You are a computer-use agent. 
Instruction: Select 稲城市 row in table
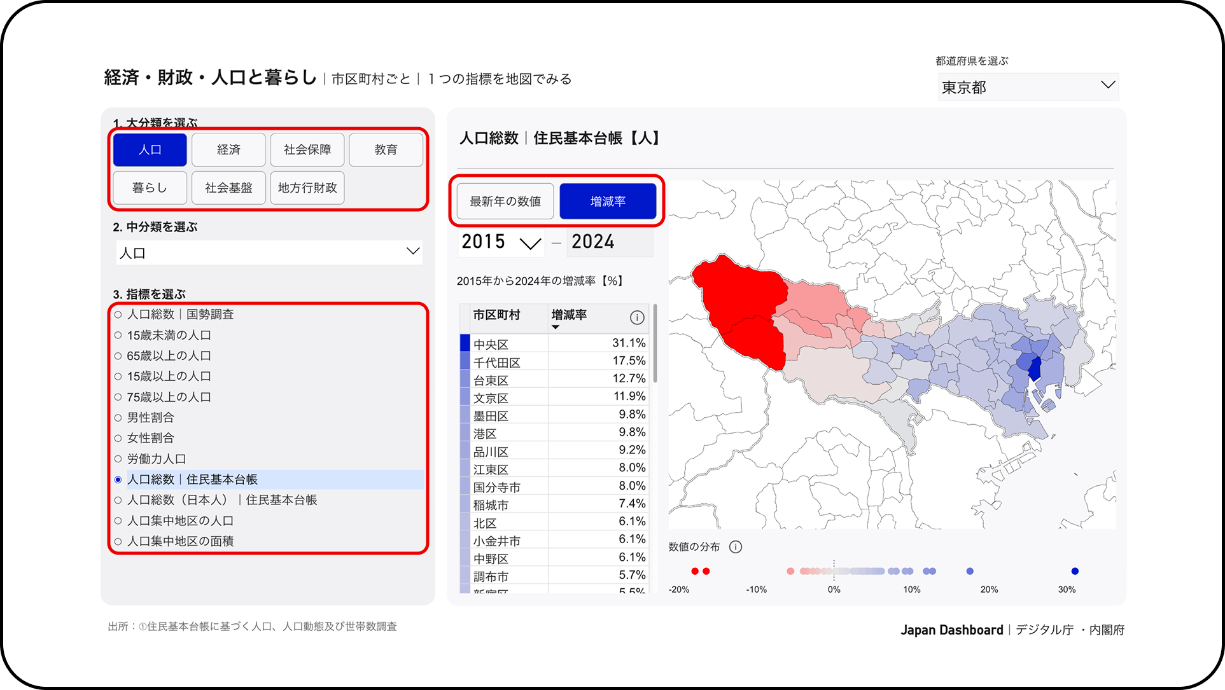[554, 504]
